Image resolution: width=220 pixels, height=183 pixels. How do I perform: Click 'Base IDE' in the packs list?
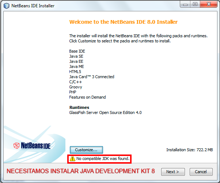click(77, 51)
